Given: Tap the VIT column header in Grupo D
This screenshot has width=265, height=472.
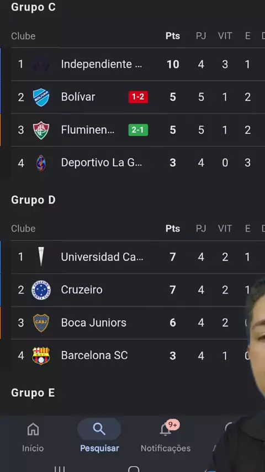Looking at the screenshot, I should (225, 229).
